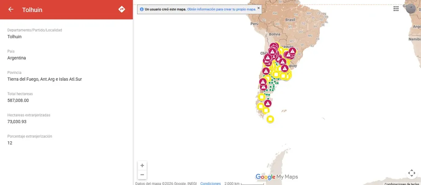421x185 pixels.
Task: Select the Tolhuin title in the red header
Action: coord(32,10)
